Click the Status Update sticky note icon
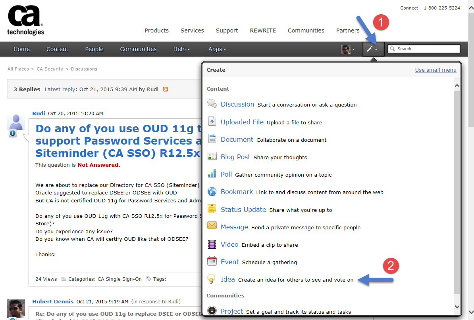 (x=212, y=209)
